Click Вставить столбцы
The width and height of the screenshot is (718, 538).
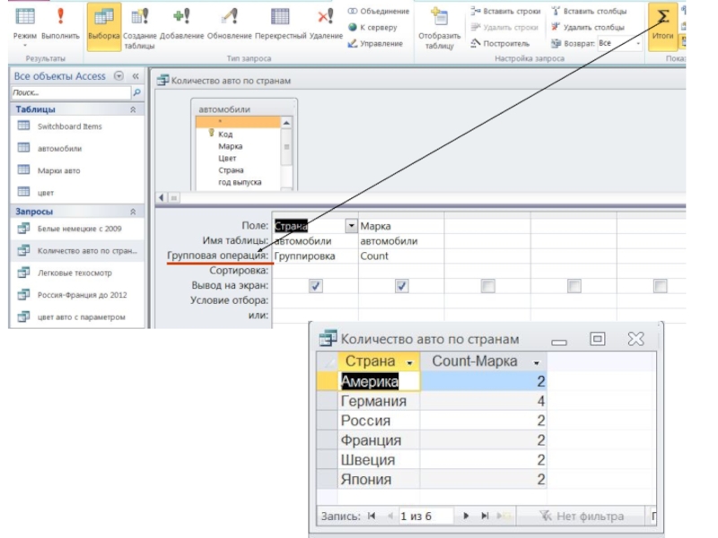click(x=589, y=11)
